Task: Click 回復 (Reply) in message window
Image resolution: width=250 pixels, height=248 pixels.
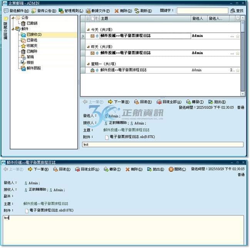Action: [x=62, y=169]
